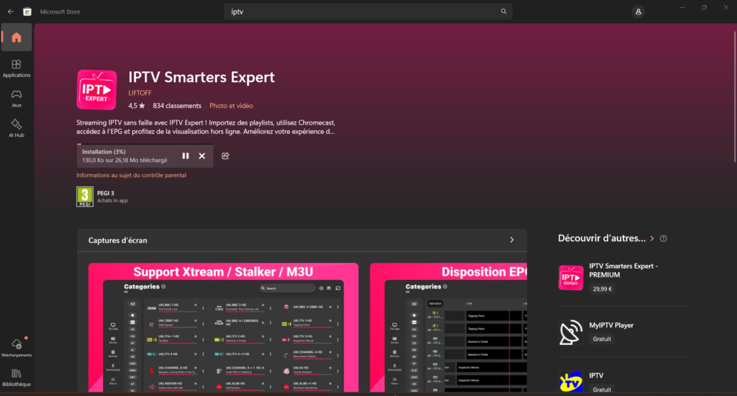The width and height of the screenshot is (737, 396).
Task: Cancel the installation with the X
Action: coord(202,156)
